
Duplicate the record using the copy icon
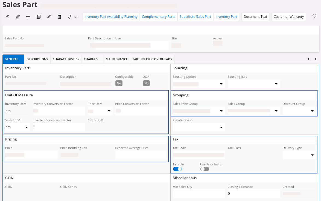tap(39, 17)
